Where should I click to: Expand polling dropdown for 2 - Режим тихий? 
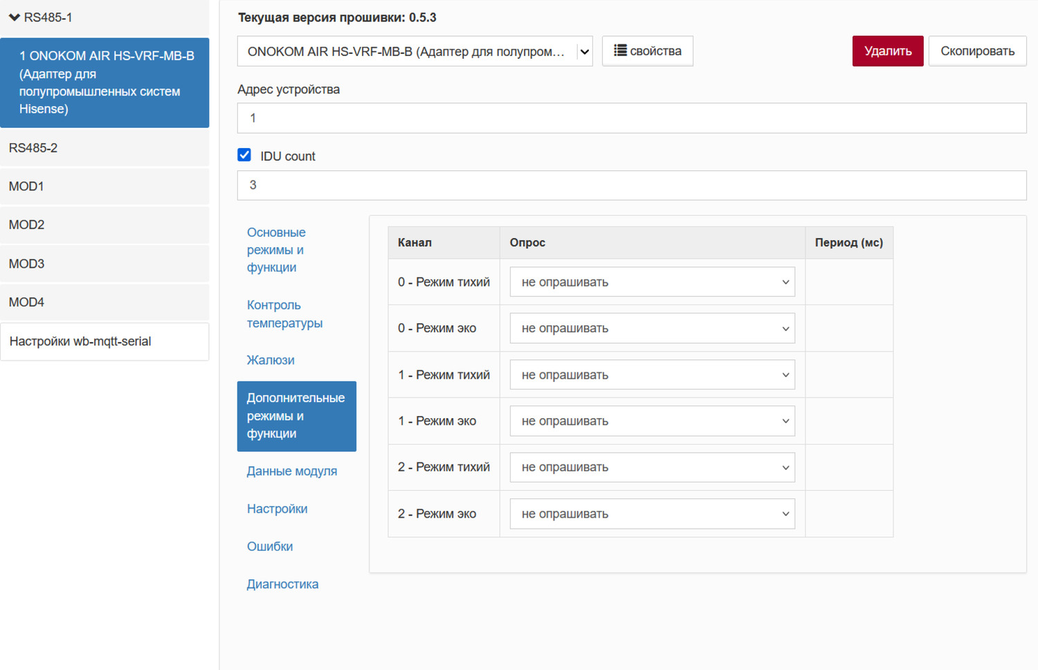(x=651, y=468)
